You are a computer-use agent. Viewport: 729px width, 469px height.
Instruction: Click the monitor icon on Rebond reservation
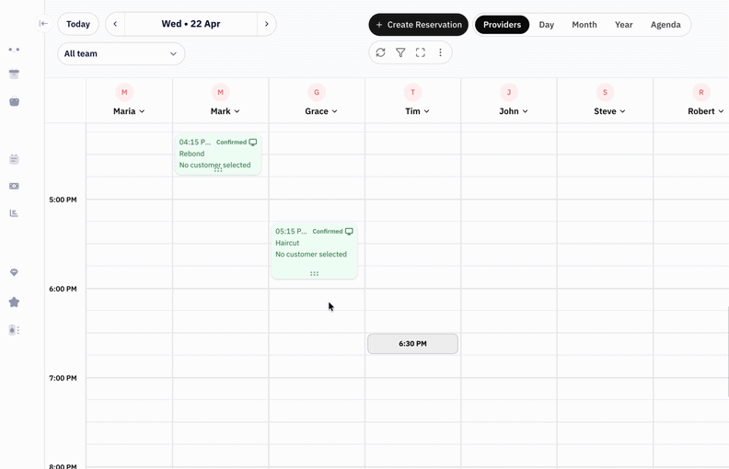253,143
